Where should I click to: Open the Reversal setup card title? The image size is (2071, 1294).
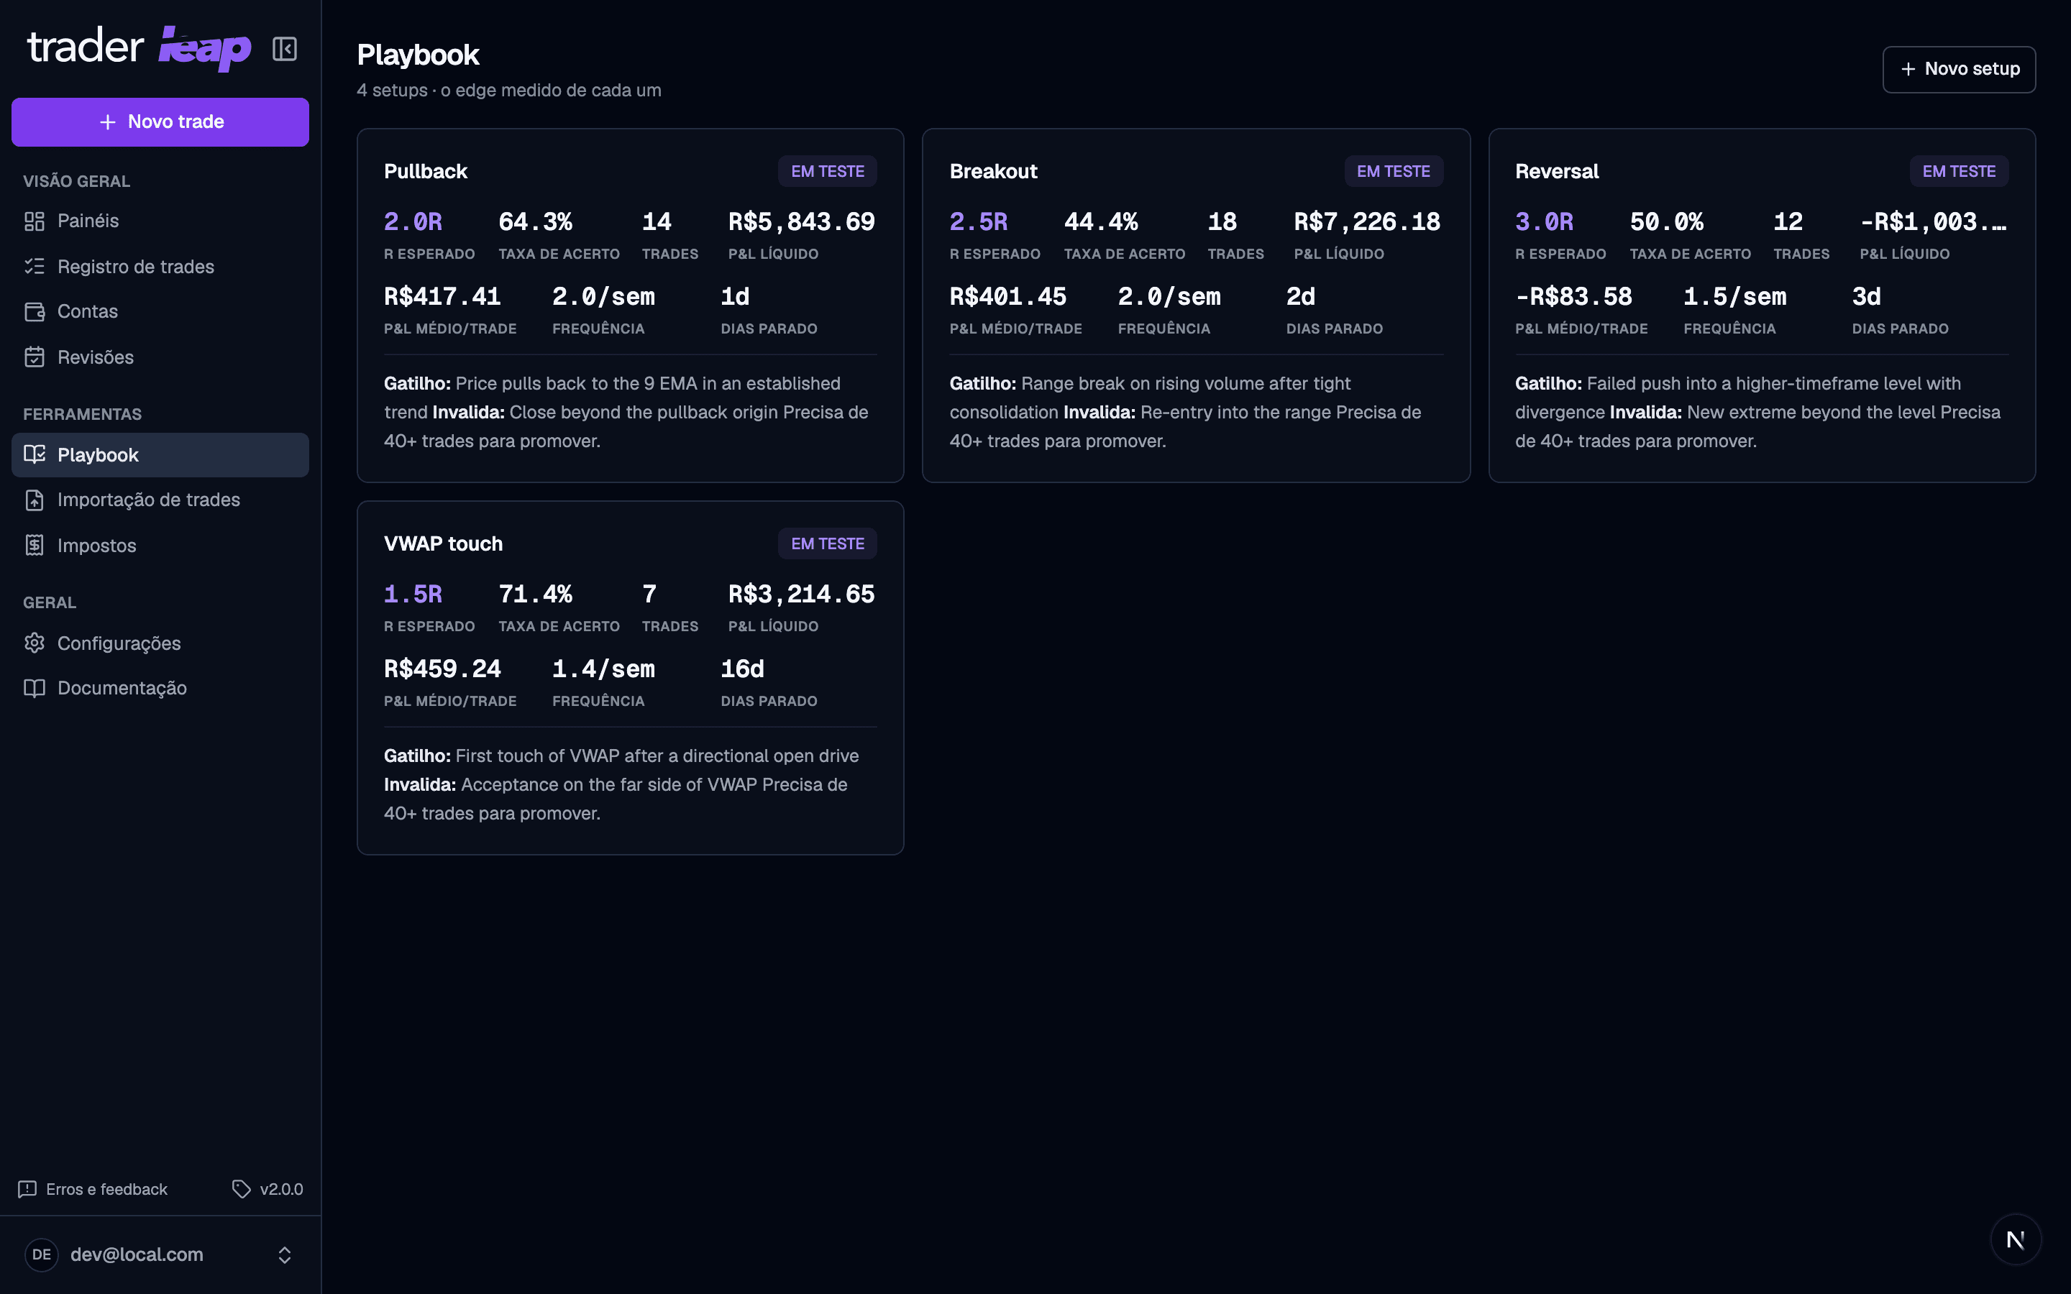pos(1557,171)
